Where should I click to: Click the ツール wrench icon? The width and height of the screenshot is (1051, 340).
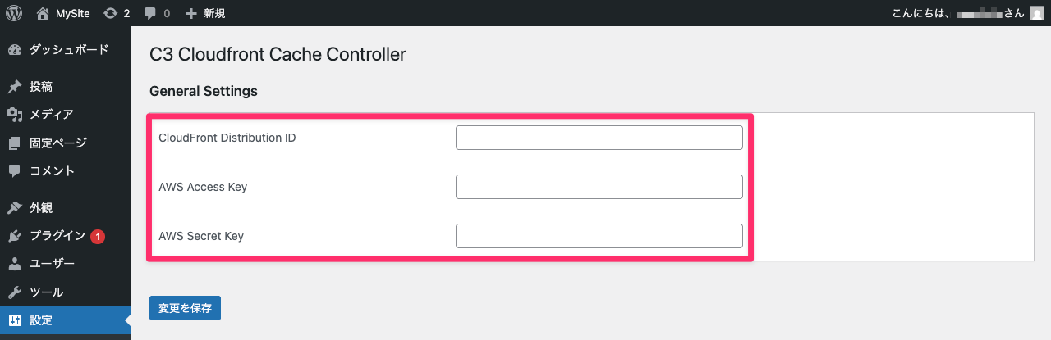click(x=15, y=292)
